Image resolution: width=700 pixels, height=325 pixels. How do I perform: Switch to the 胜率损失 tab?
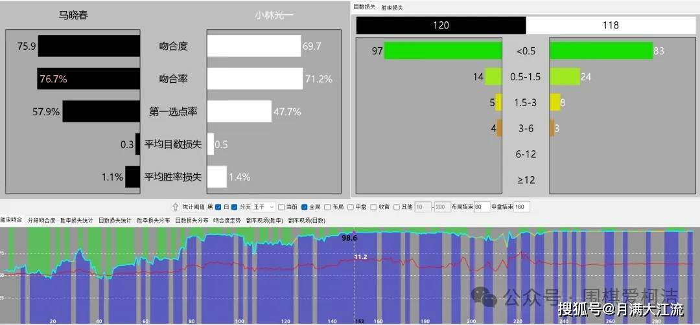[x=392, y=7]
